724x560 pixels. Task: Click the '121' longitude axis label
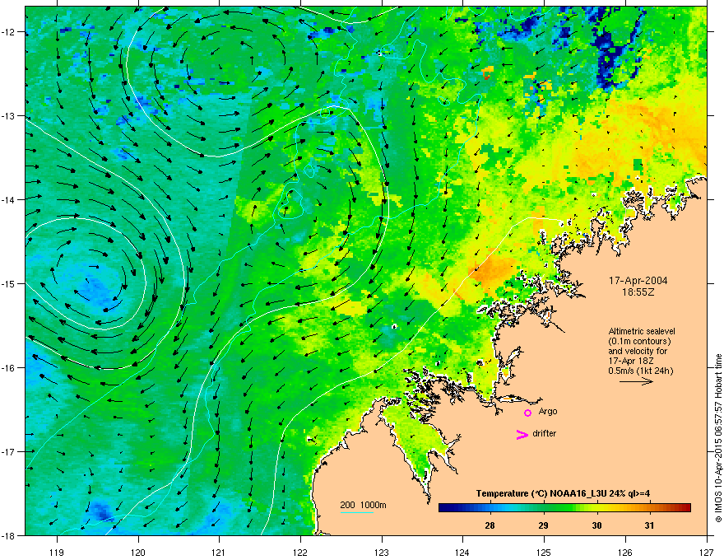(x=219, y=553)
